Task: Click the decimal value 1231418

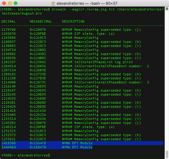Action: point(8,111)
